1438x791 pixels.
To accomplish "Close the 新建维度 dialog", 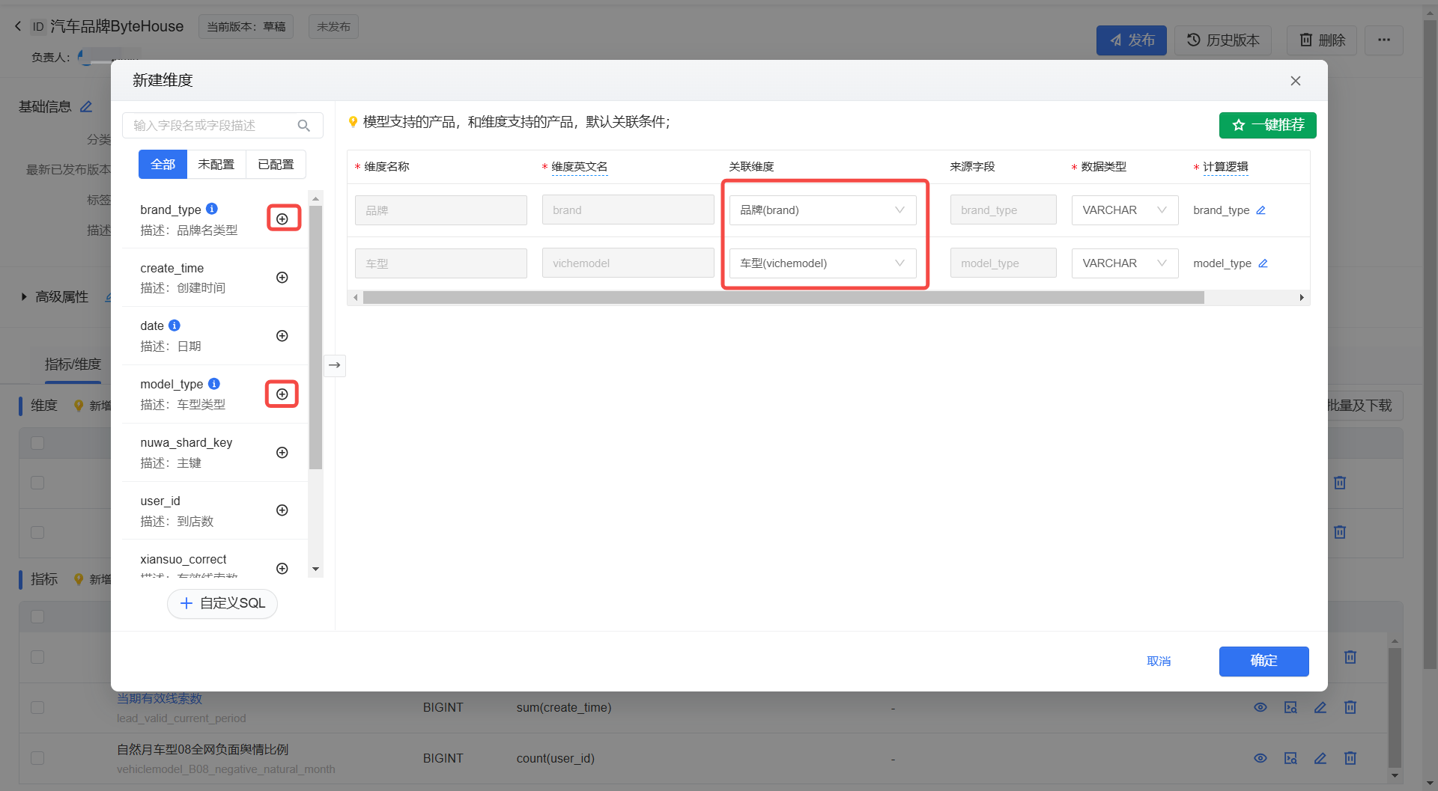I will pyautogui.click(x=1295, y=81).
